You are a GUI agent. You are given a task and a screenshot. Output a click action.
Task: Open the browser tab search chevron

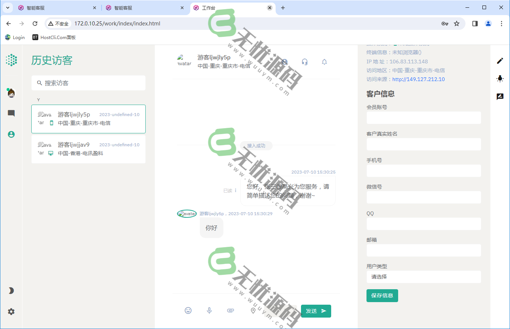(x=7, y=7)
